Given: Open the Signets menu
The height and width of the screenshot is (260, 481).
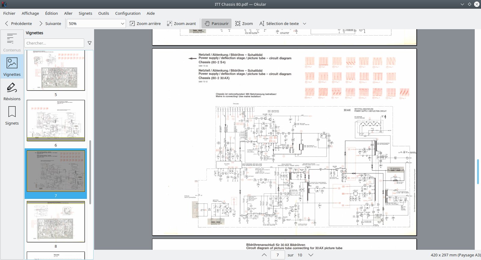Looking at the screenshot, I should [x=85, y=13].
